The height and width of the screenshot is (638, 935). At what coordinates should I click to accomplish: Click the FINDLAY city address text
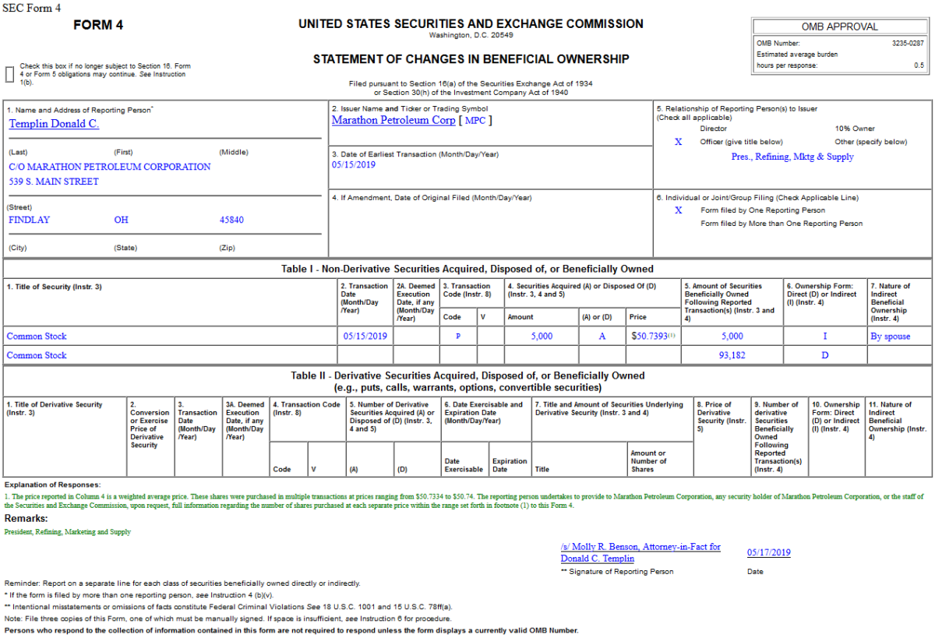29,220
